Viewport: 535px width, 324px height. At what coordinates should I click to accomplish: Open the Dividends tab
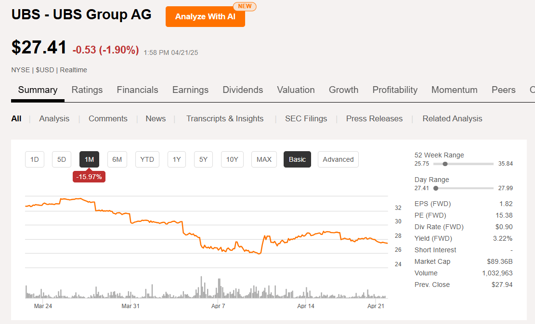tap(242, 90)
